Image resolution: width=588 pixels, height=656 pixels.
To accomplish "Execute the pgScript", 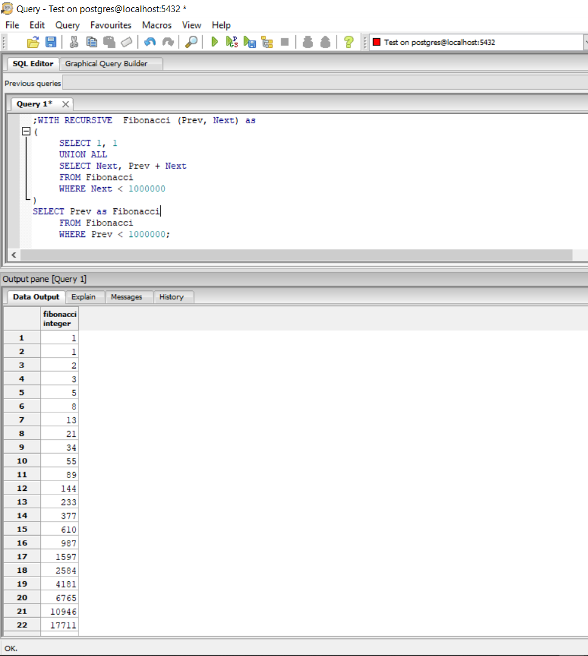I will tap(231, 41).
